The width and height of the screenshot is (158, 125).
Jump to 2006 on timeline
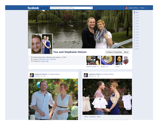coord(137,32)
